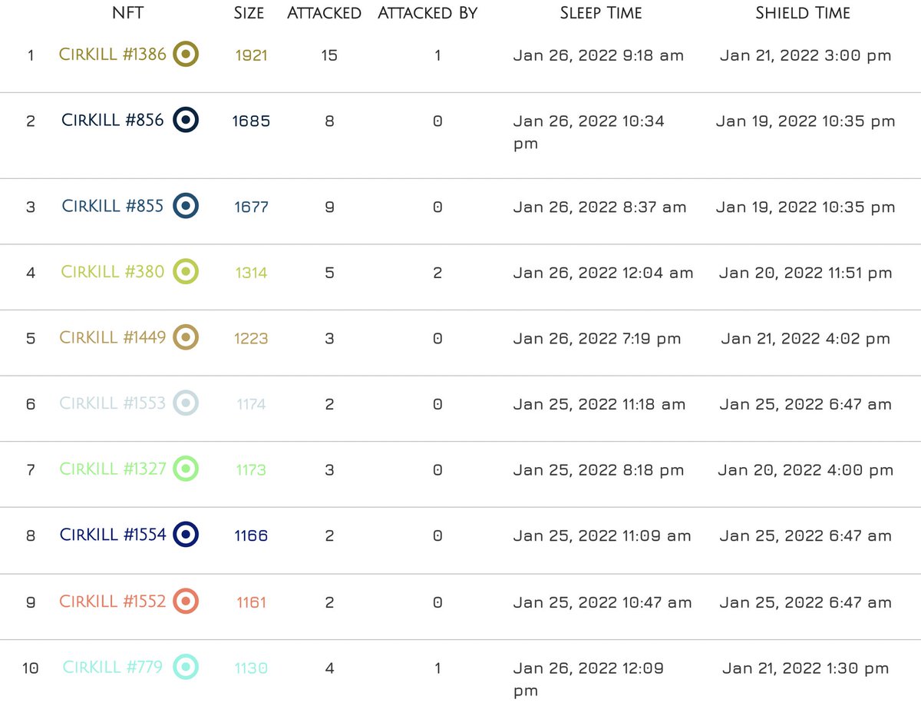This screenshot has height=716, width=921.
Task: Select size value 1174
Action: tap(251, 405)
